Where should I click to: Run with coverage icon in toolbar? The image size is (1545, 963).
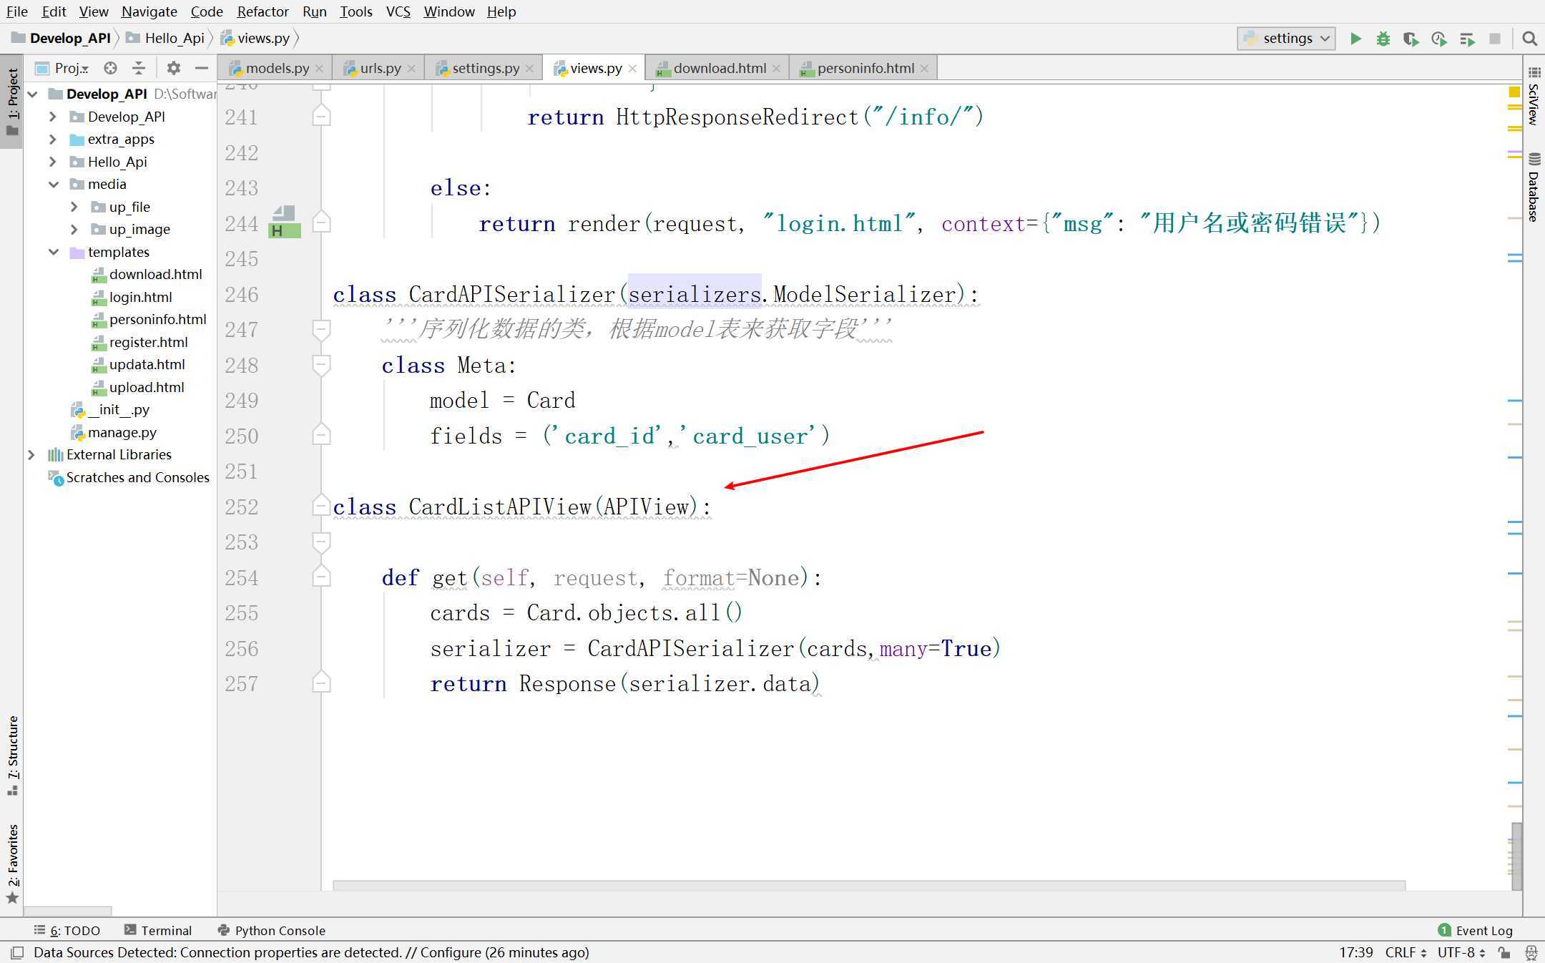(x=1411, y=39)
